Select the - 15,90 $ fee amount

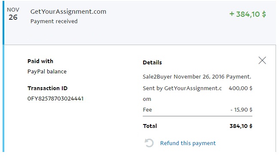(x=241, y=109)
